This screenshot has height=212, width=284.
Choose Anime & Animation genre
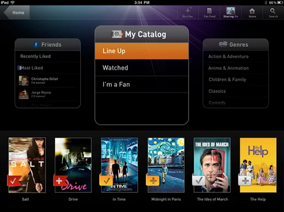point(235,68)
